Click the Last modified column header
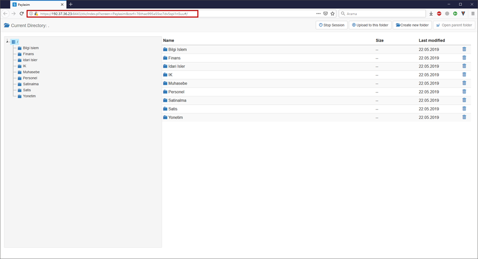Screen dimensions: 478x259 [x=432, y=40]
